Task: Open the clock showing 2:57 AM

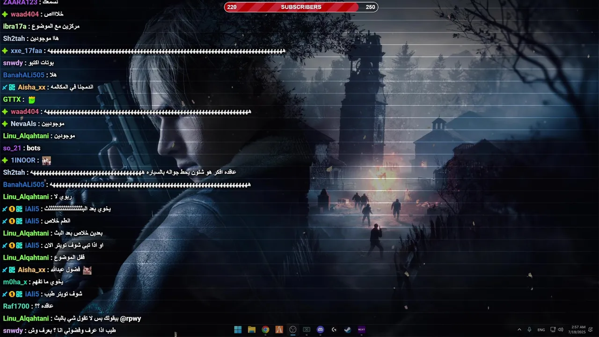Action: point(577,330)
